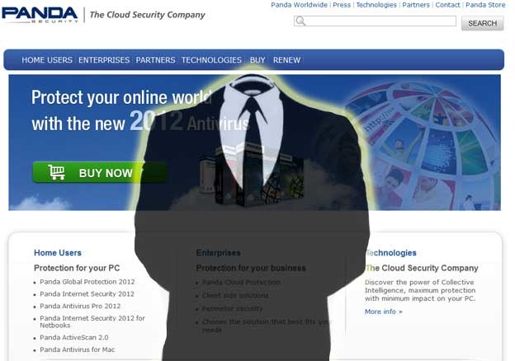Open the ENTERPRISES menu item
The height and width of the screenshot is (361, 515).
104,60
